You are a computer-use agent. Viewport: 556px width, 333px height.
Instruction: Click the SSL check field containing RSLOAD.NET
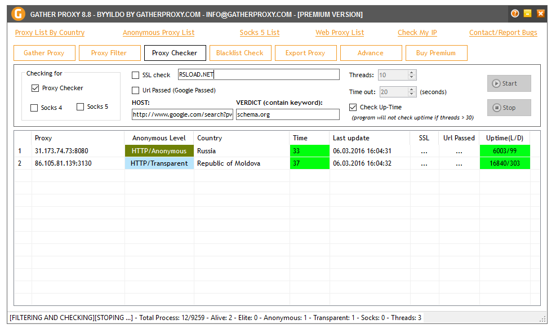(x=259, y=74)
